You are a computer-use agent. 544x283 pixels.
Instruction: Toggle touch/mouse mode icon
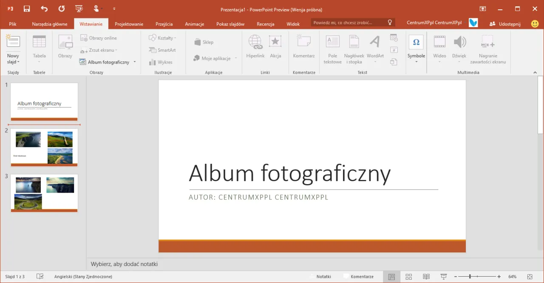pos(96,8)
